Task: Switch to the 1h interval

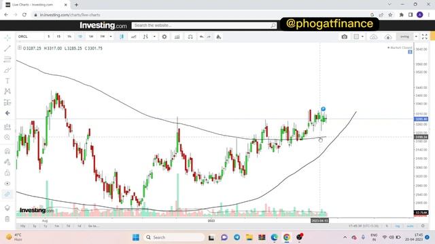Action: coord(69,37)
